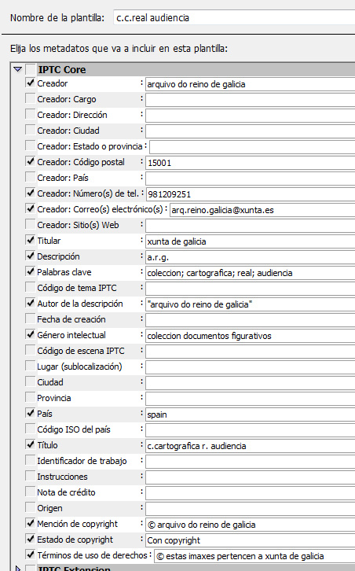Check the Nota de crédito checkbox
The width and height of the screenshot is (355, 571).
(31, 492)
